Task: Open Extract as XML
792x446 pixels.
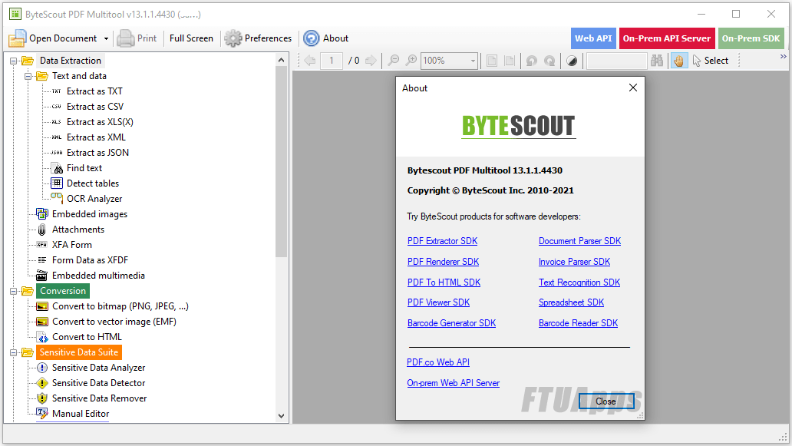Action: pyautogui.click(x=96, y=137)
